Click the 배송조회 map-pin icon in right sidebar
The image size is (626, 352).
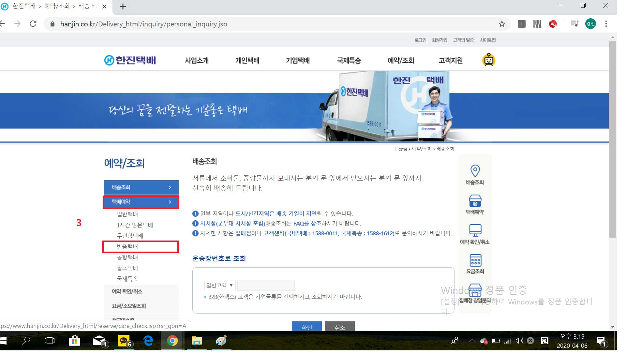[x=475, y=171]
